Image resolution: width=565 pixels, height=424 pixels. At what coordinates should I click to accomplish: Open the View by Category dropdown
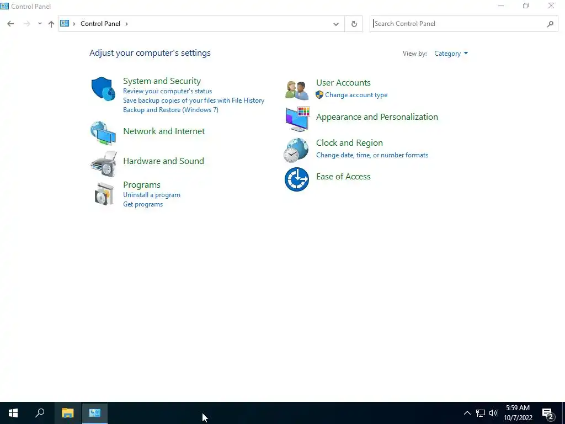pyautogui.click(x=451, y=54)
